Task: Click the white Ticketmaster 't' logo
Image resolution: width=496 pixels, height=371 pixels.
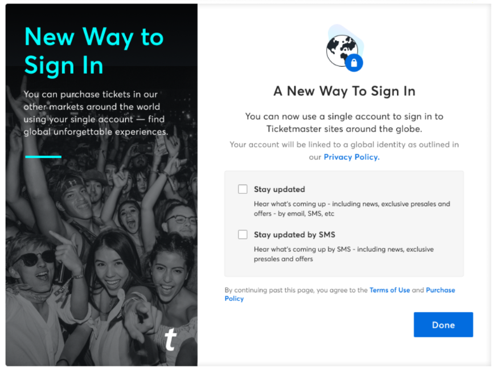Action: (170, 339)
